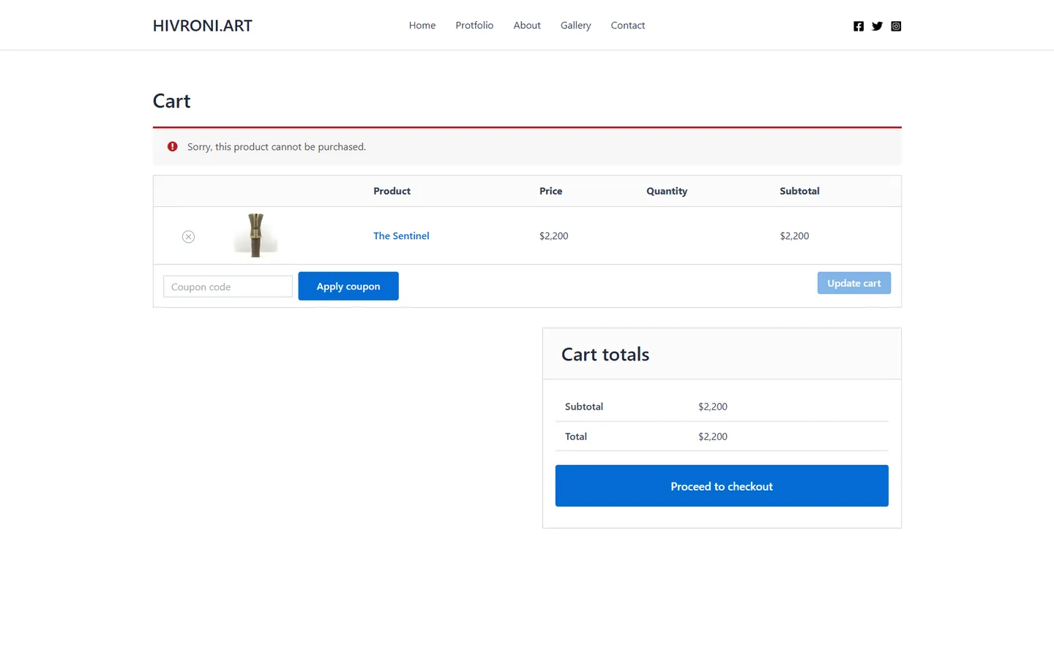Click the $2,200 price cell

coord(554,236)
